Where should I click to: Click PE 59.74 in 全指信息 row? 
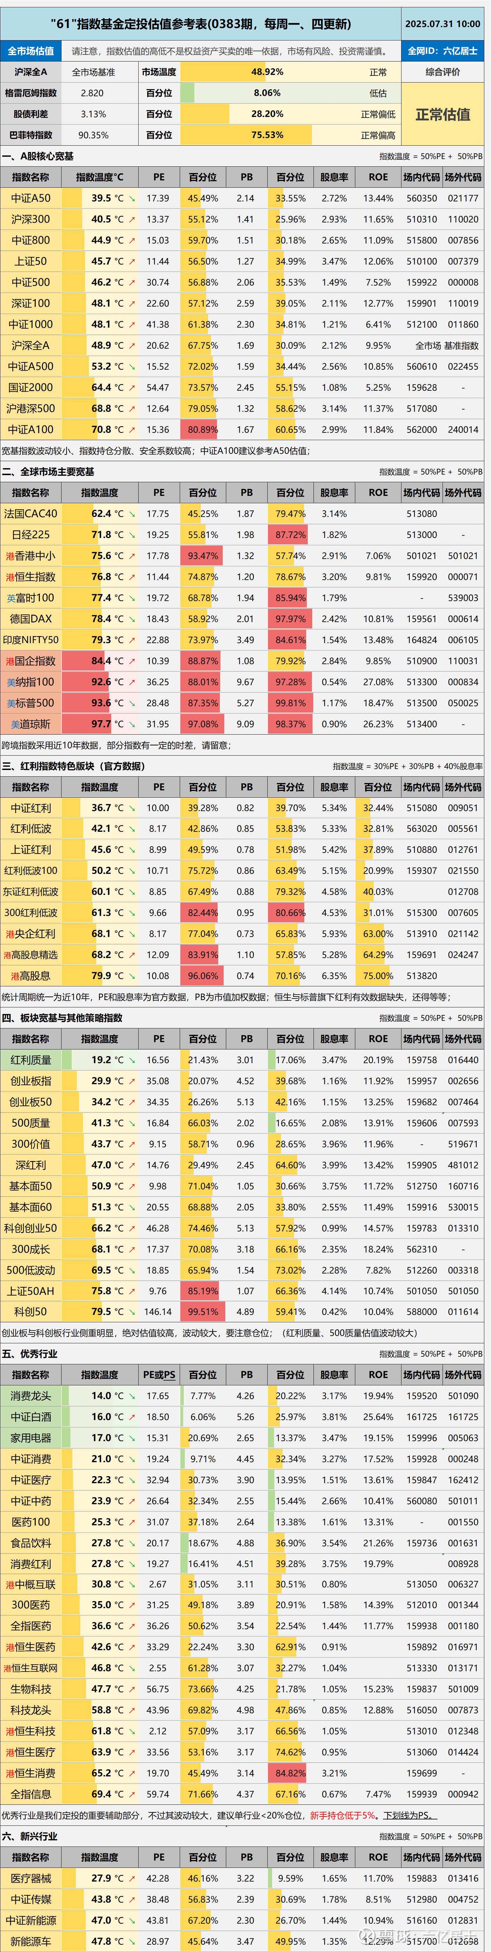pyautogui.click(x=158, y=1794)
